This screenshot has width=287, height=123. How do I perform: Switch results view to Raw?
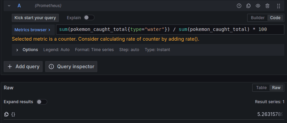coord(276,88)
